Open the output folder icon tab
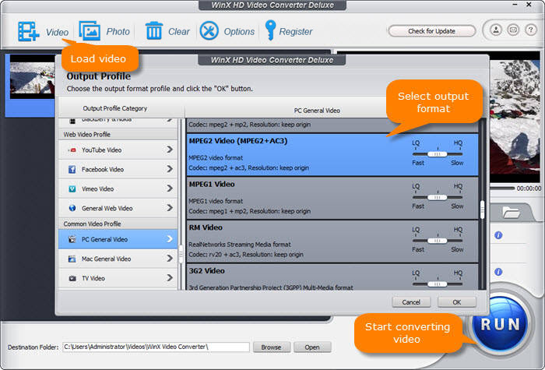The image size is (545, 370). tap(511, 212)
